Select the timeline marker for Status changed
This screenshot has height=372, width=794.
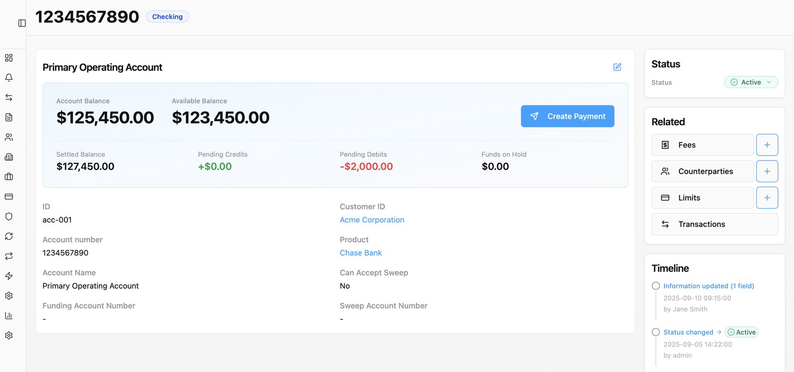pyautogui.click(x=656, y=332)
